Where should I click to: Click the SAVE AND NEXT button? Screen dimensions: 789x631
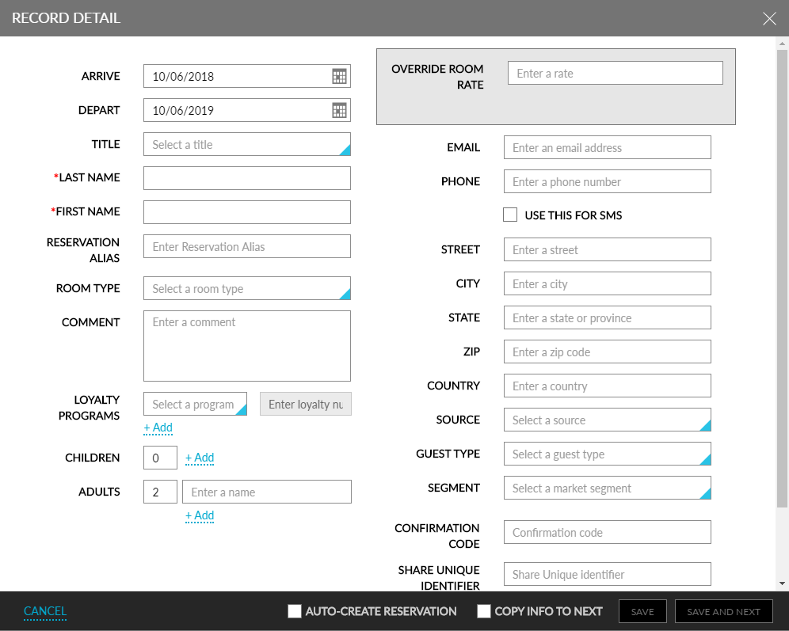723,611
